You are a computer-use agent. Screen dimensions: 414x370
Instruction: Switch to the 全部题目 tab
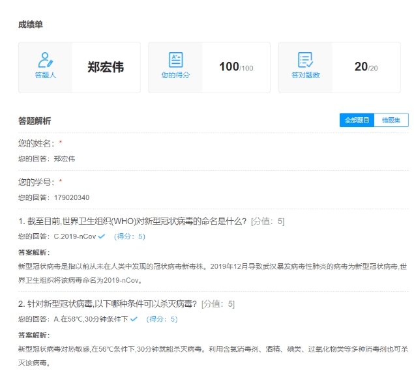(357, 121)
